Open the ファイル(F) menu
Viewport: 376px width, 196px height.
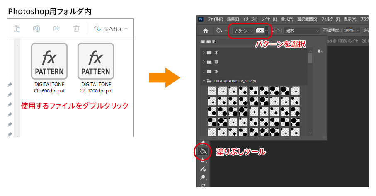[x=215, y=19]
